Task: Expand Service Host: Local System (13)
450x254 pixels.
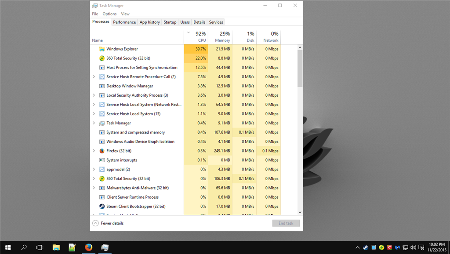Action: tap(94, 114)
